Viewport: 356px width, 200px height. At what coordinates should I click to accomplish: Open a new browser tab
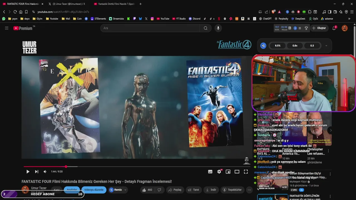coord(140,4)
